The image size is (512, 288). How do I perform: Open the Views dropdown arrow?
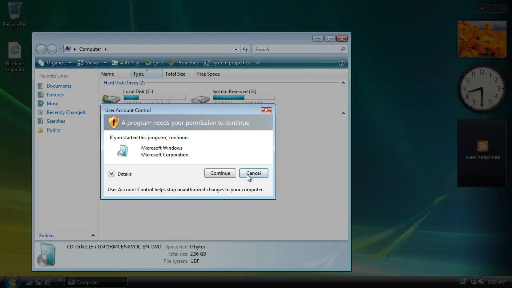point(105,63)
